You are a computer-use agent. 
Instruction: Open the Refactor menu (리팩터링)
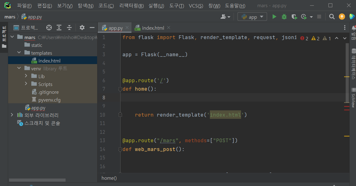click(131, 6)
